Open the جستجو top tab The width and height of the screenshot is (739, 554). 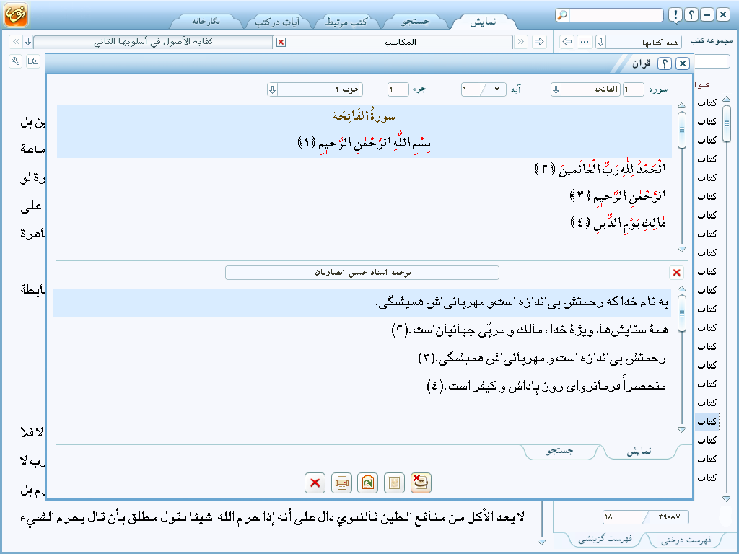[x=415, y=22]
